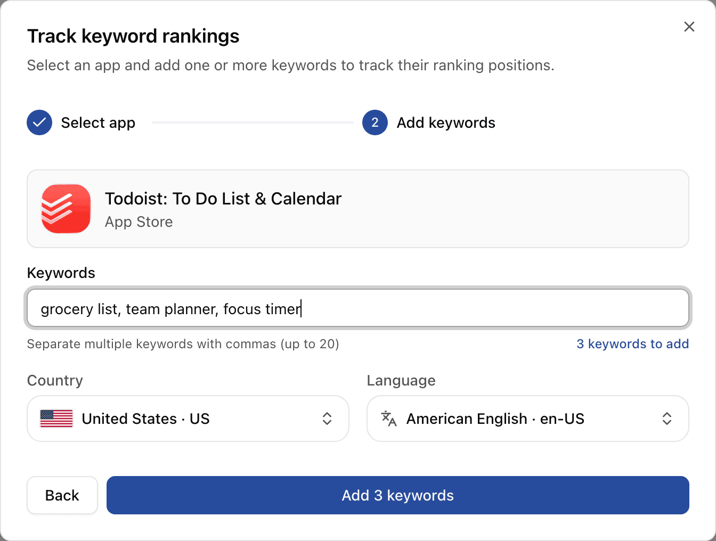Click American English · en-US text
This screenshot has height=541, width=716.
[495, 419]
